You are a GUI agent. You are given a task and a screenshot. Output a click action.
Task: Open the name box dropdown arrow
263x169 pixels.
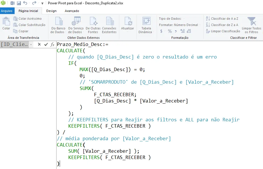click(31, 45)
